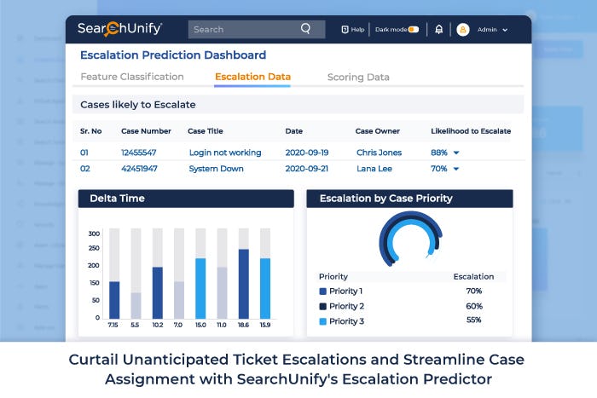The width and height of the screenshot is (597, 398).
Task: Open the System Down case
Action: pos(216,169)
